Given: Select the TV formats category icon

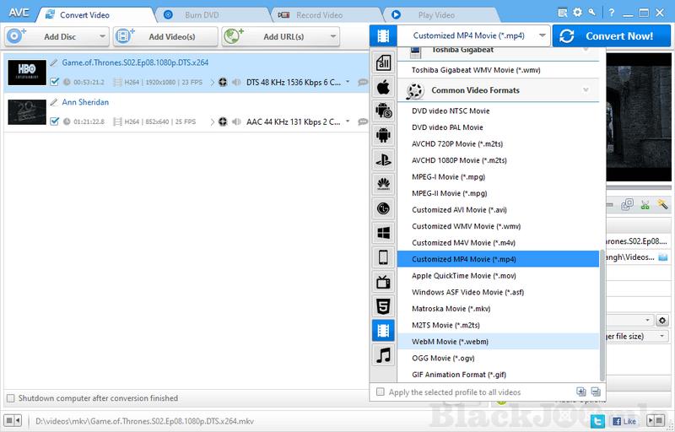Looking at the screenshot, I should (x=383, y=282).
